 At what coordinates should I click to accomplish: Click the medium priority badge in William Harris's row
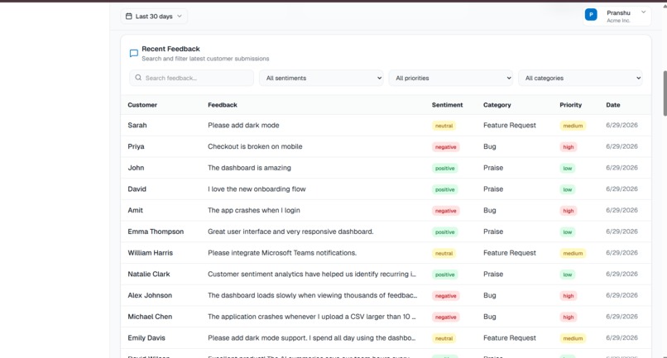click(573, 253)
